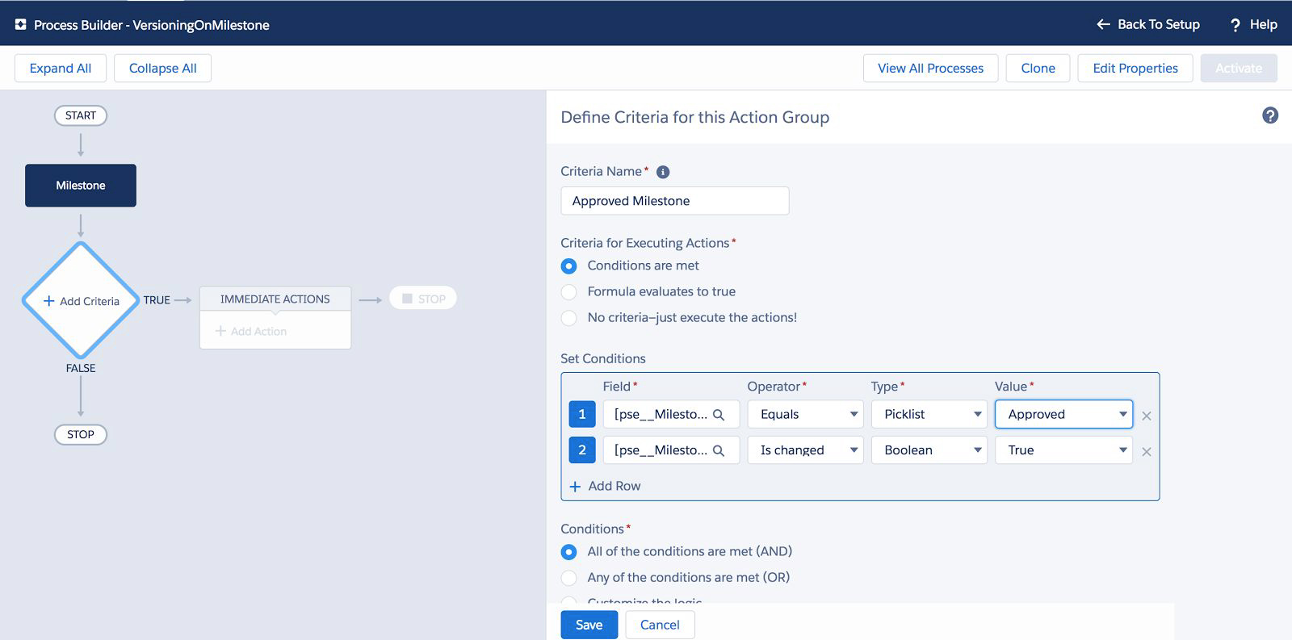Screen dimensions: 1292x640
Task: Click the Back To Setup link
Action: pos(1148,24)
